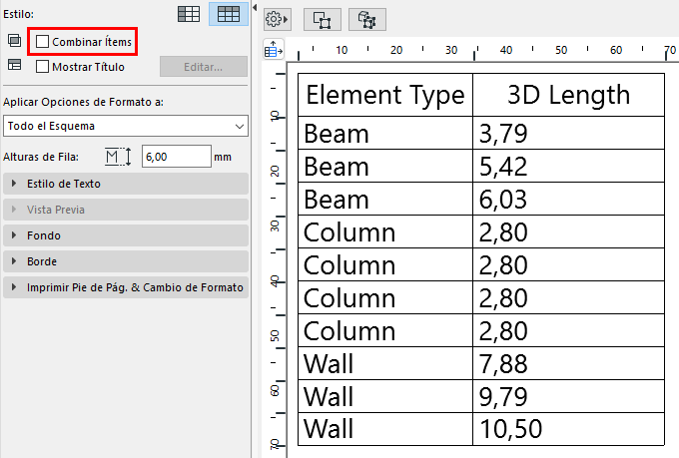679x458 pixels.
Task: Click the table header options icon at ruler corner
Action: click(274, 48)
